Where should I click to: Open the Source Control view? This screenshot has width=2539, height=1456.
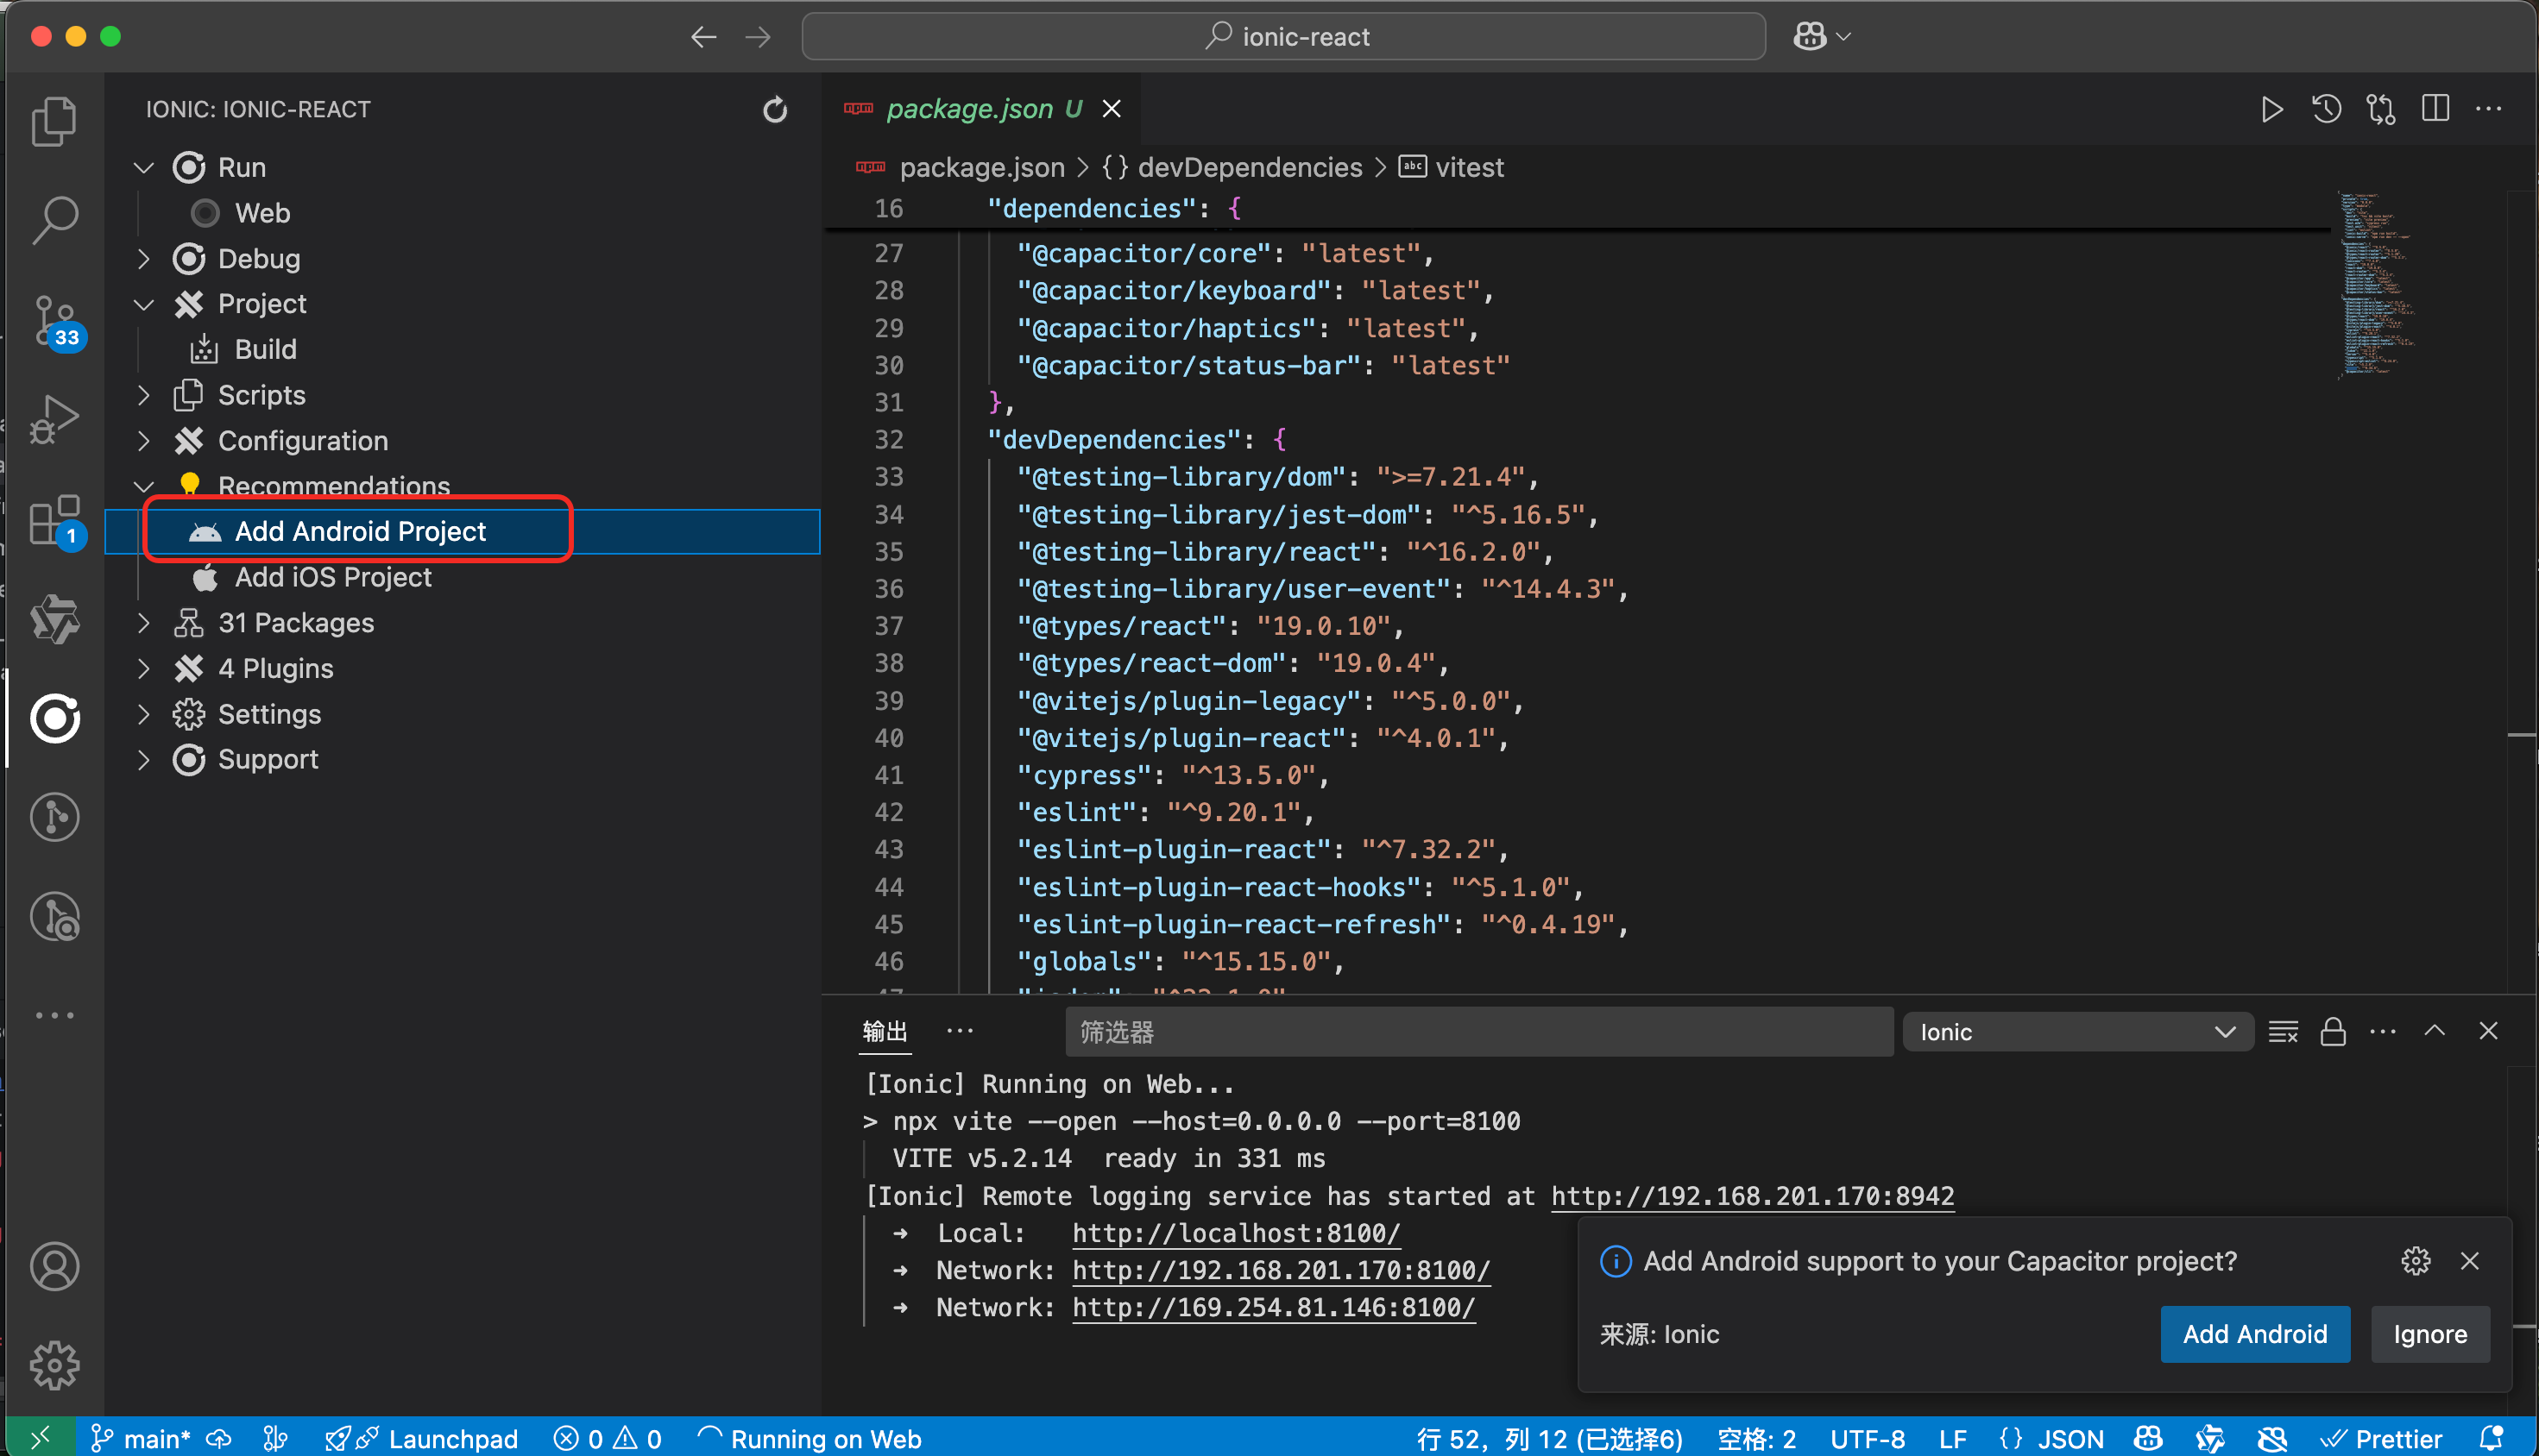coord(54,320)
